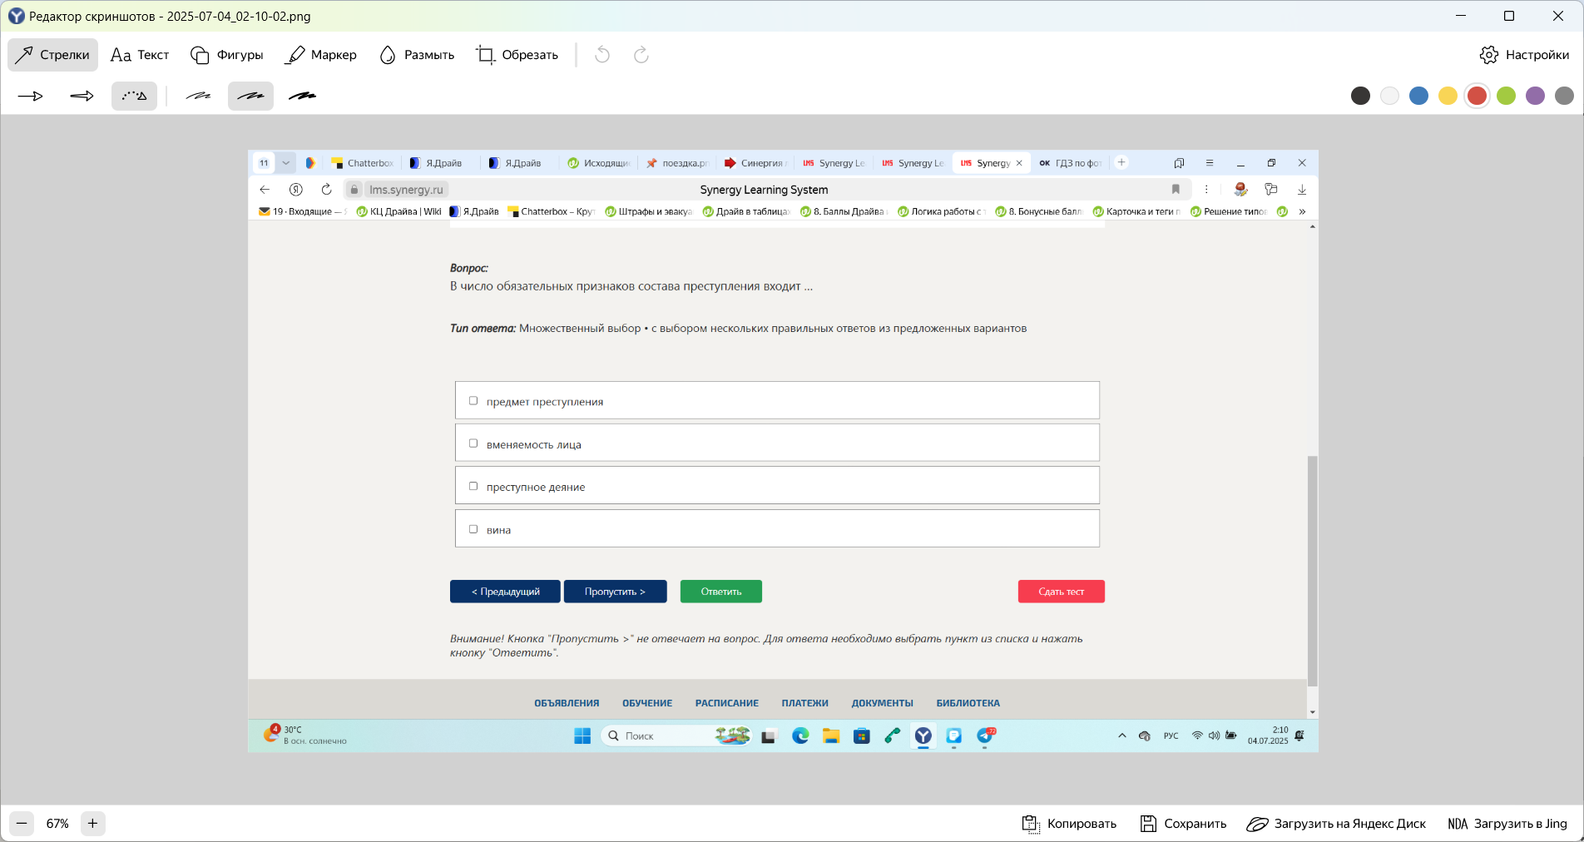Activate the Маркер highlighter tool
Image resolution: width=1584 pixels, height=842 pixels.
coord(320,55)
